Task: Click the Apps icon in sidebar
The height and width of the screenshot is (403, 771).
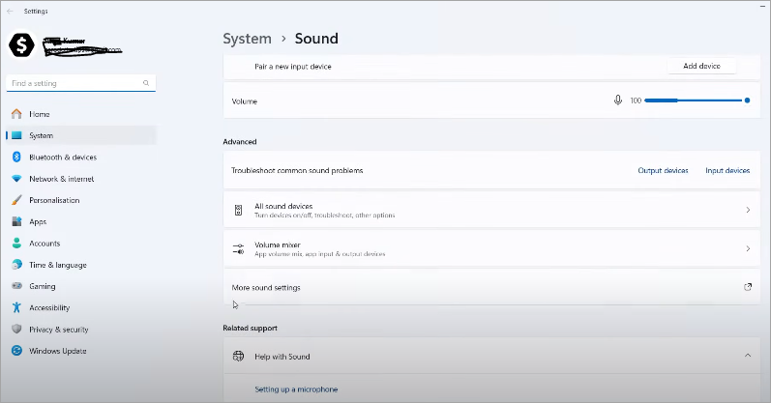Action: pyautogui.click(x=16, y=221)
